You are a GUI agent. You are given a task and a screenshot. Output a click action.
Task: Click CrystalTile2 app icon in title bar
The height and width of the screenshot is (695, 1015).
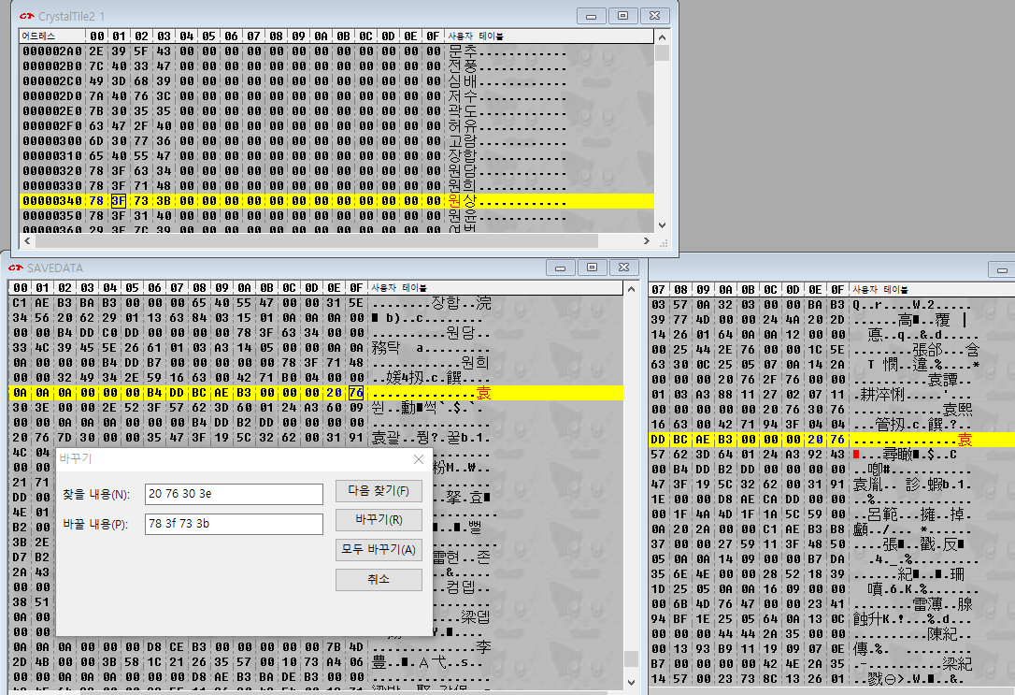point(26,16)
